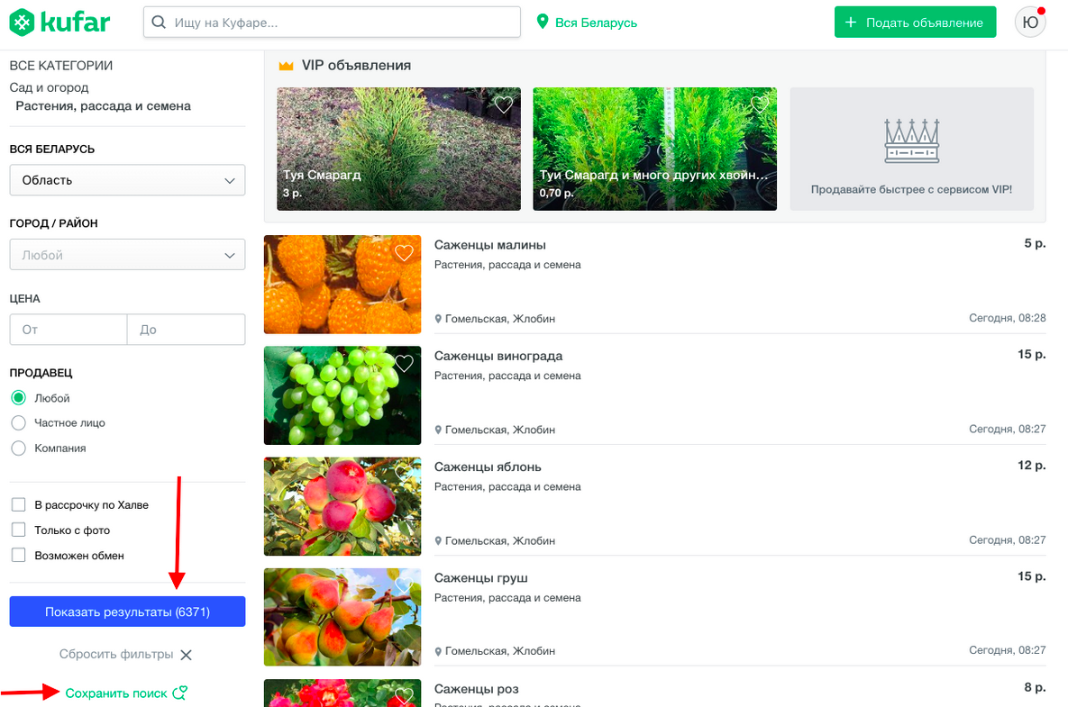This screenshot has height=707, width=1068.
Task: Focus the price До field
Action: click(x=186, y=330)
